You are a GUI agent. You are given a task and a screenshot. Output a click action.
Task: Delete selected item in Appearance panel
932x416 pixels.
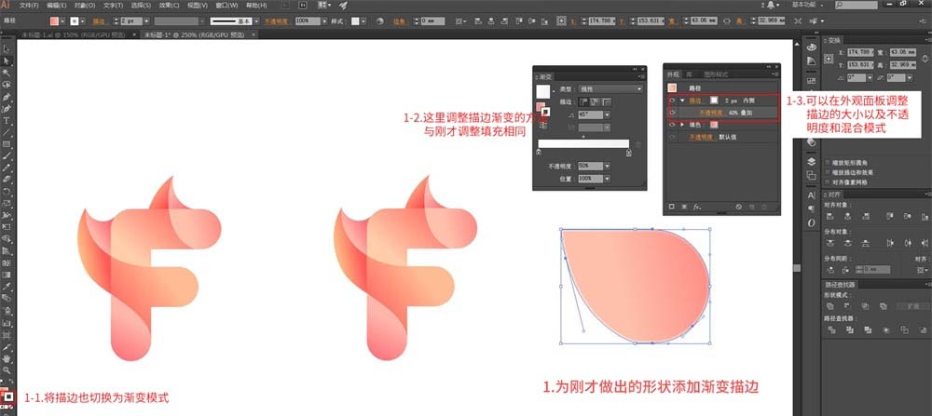[x=764, y=208]
